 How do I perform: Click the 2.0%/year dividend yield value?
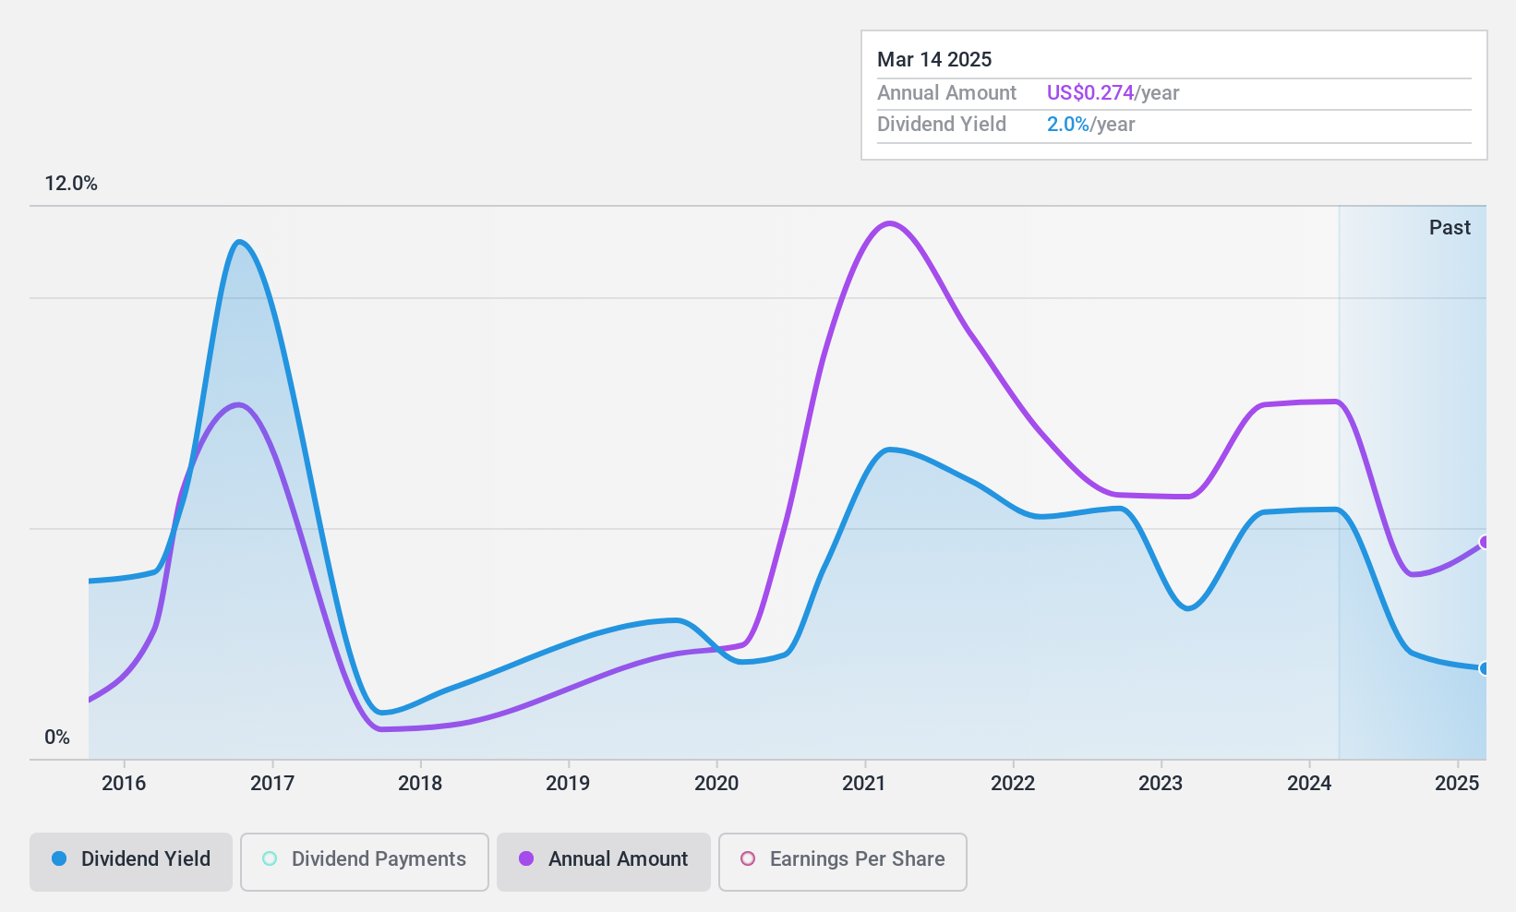pos(1090,125)
